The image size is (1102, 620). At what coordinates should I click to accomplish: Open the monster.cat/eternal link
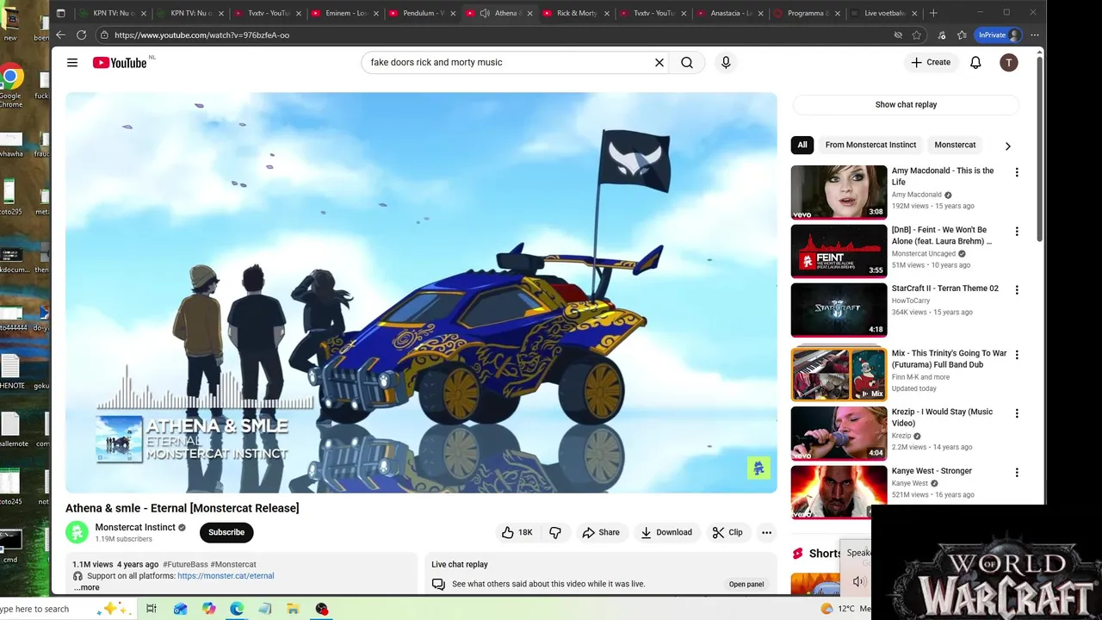click(226, 576)
